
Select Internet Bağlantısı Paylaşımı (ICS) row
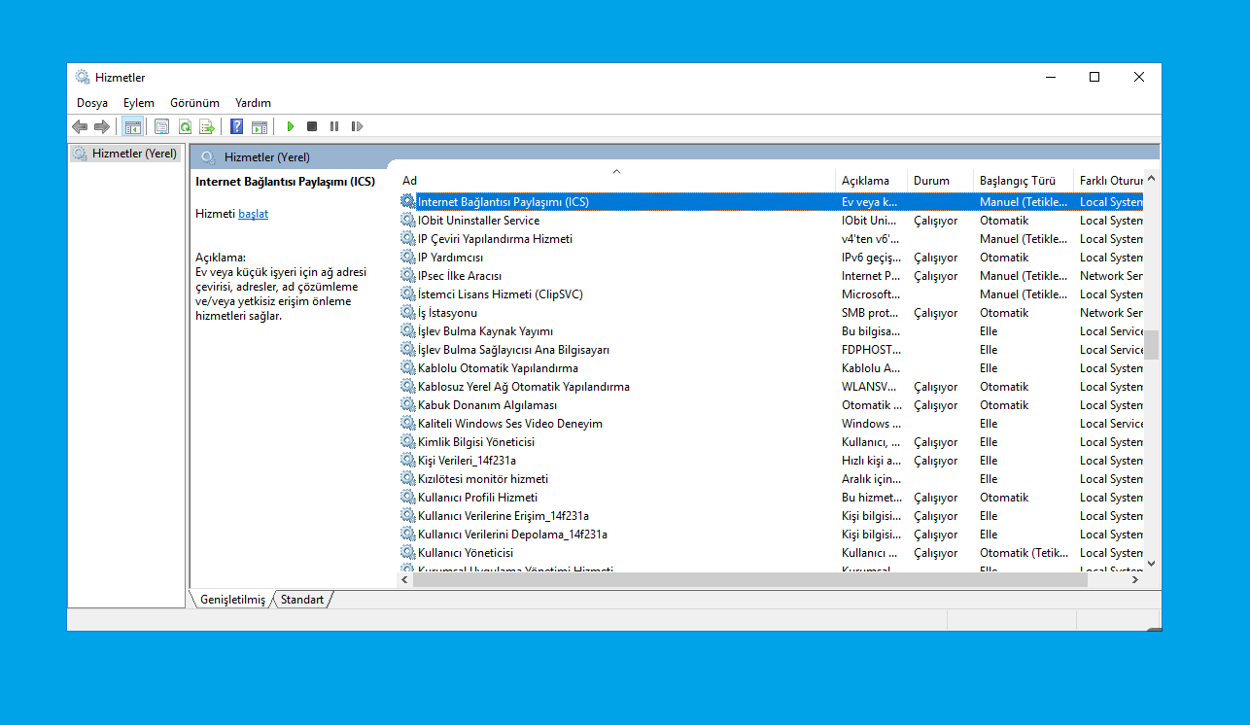771,202
